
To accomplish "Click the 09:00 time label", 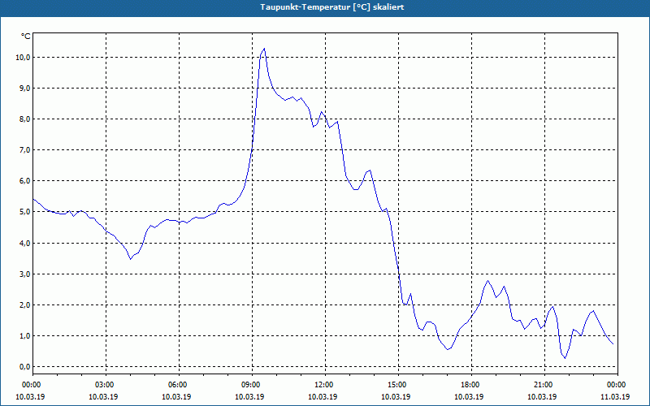I will pyautogui.click(x=252, y=385).
